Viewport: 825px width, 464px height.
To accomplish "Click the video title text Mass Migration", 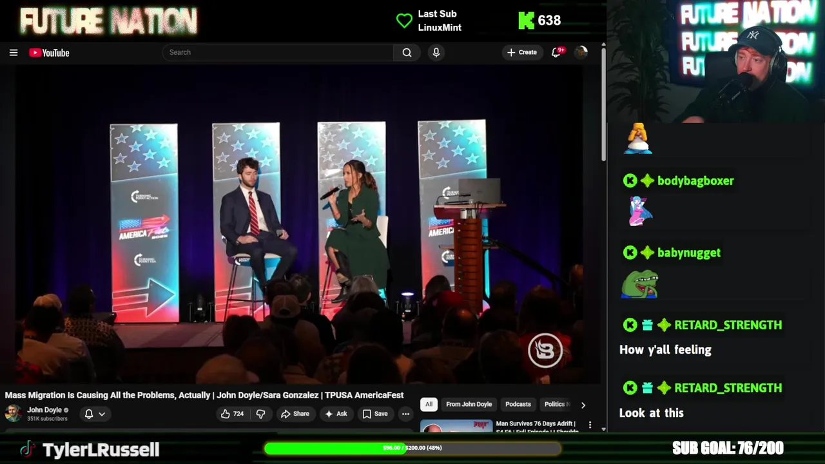I will click(204, 395).
